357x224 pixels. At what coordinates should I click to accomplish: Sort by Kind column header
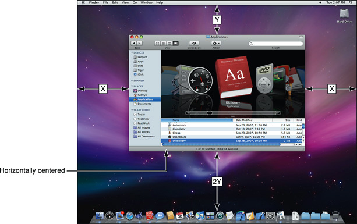(x=299, y=120)
